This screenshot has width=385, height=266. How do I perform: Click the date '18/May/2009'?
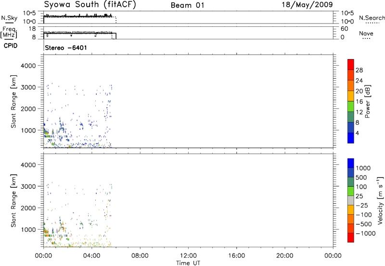[x=307, y=4]
